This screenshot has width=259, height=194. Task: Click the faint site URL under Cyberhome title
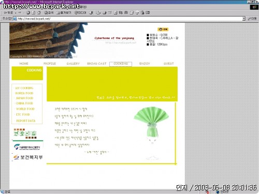(x=121, y=42)
